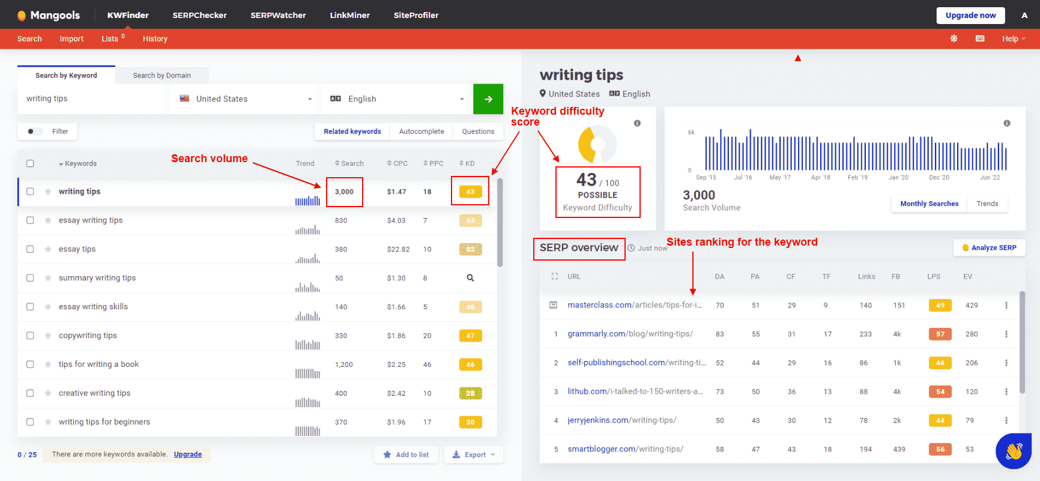Open keyboard shortcuts icon
This screenshot has height=481, width=1040.
click(x=980, y=38)
